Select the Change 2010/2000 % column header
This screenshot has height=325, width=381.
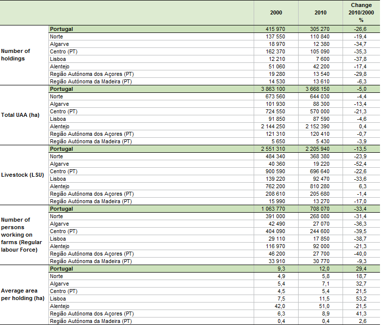tap(361, 12)
